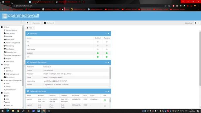Click the RAID Management icon
201x113 pixels.
(5, 74)
